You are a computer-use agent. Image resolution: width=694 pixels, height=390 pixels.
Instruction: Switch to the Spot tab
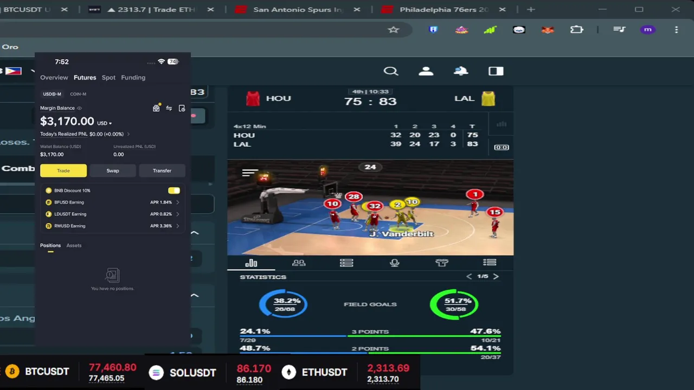click(x=108, y=77)
